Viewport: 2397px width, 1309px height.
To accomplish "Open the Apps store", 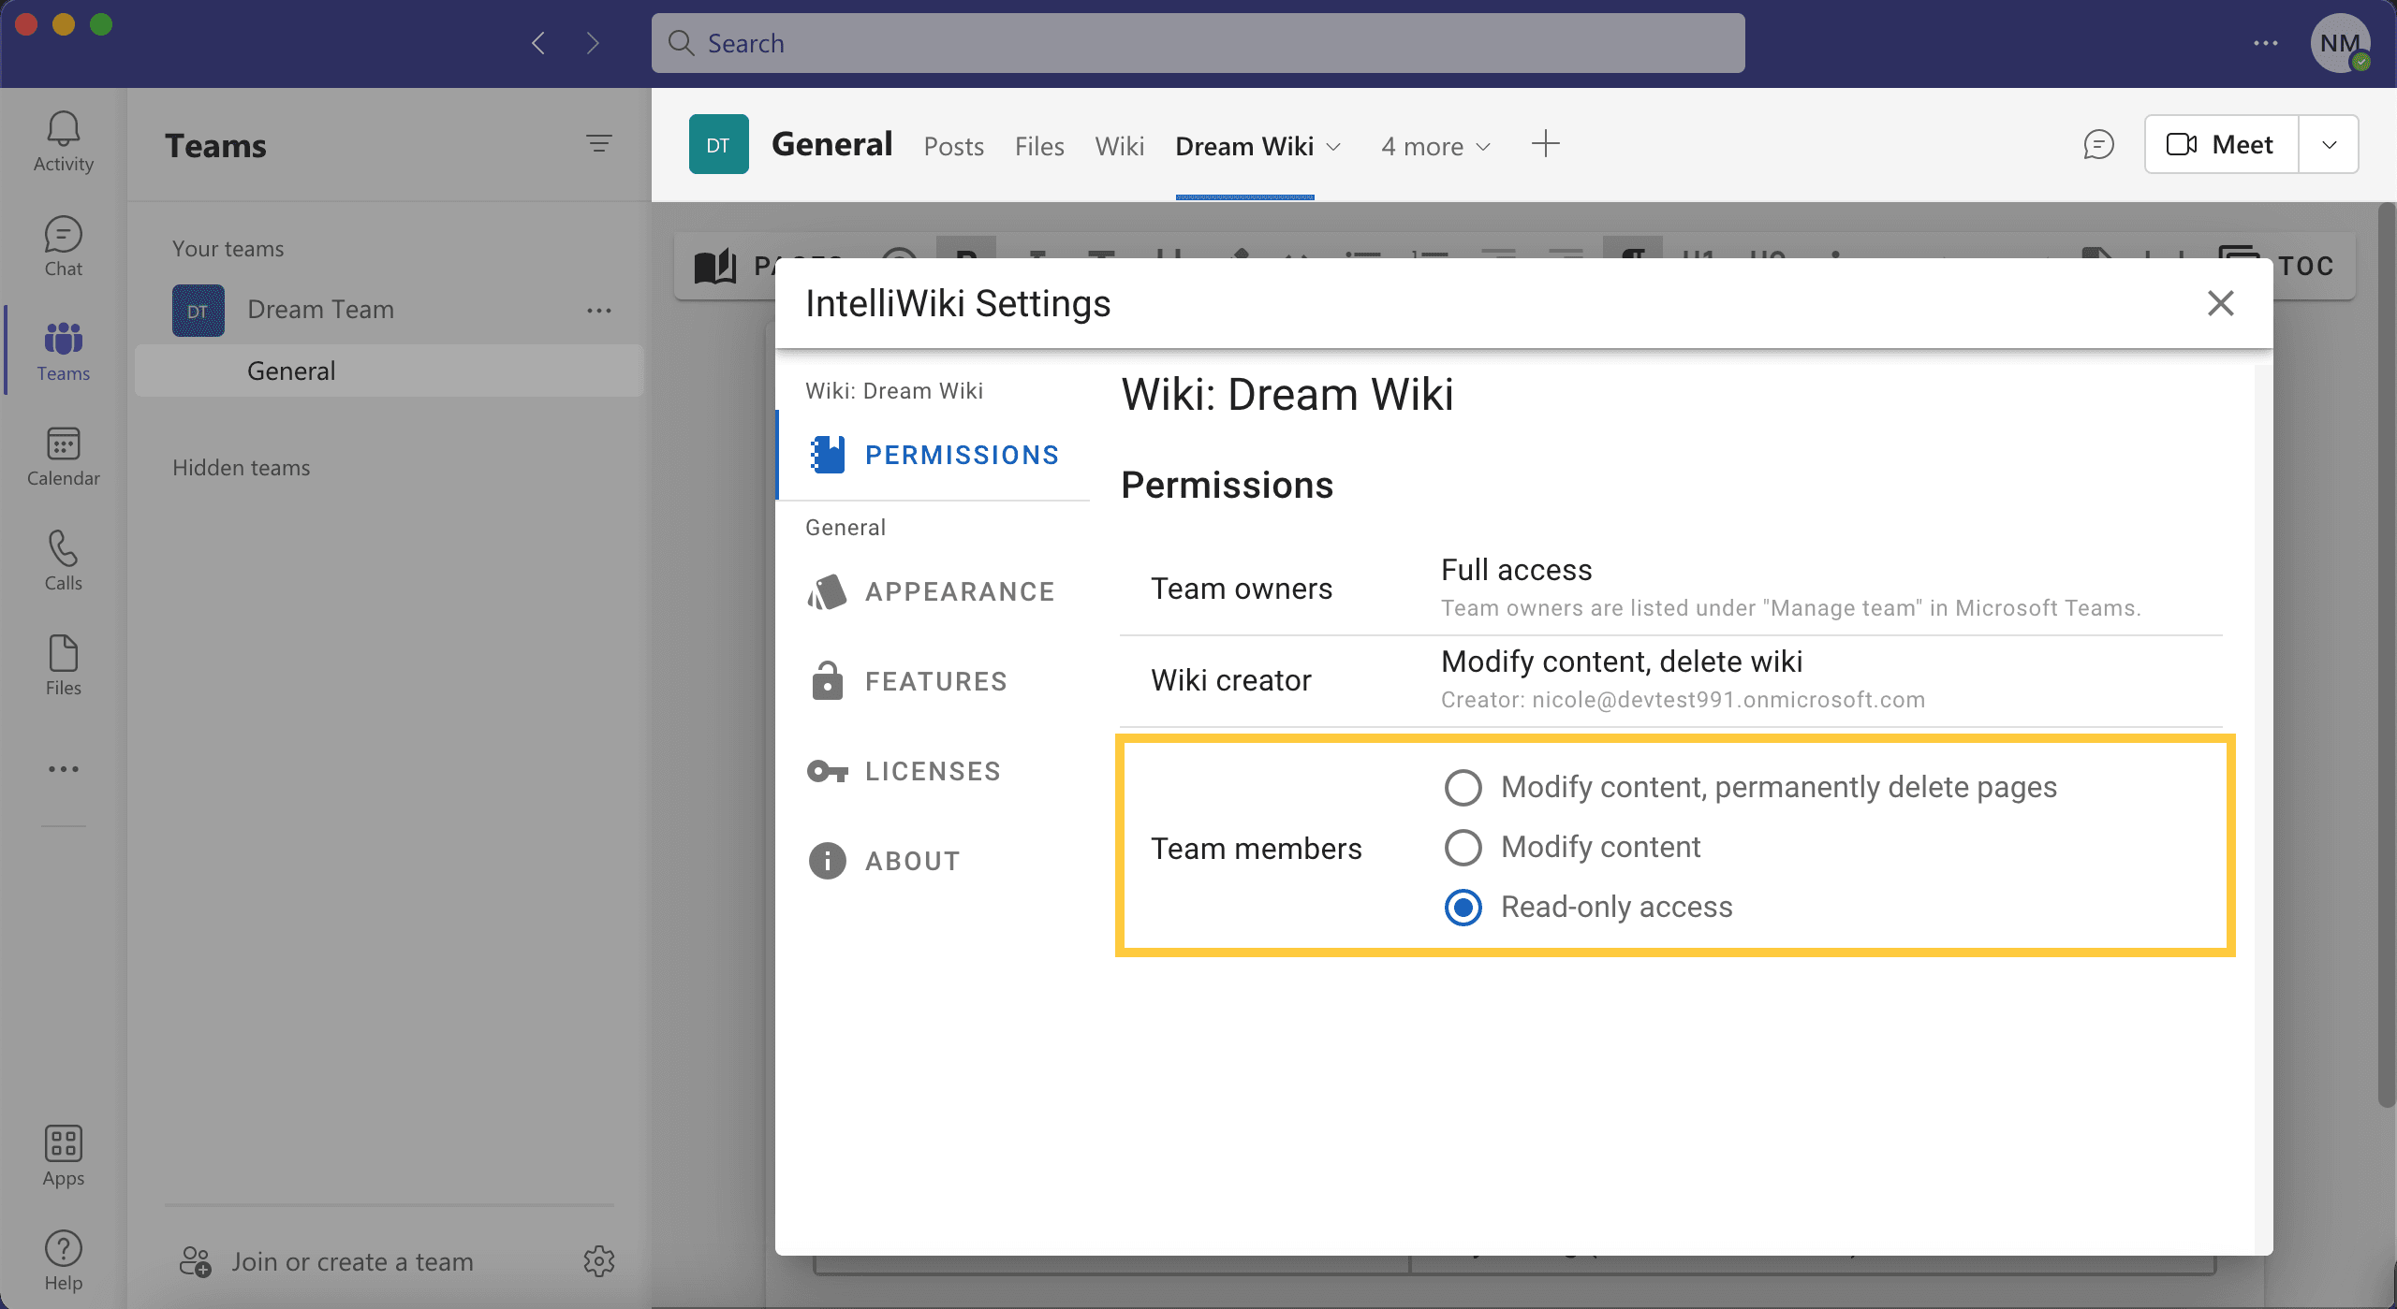I will pos(63,1156).
